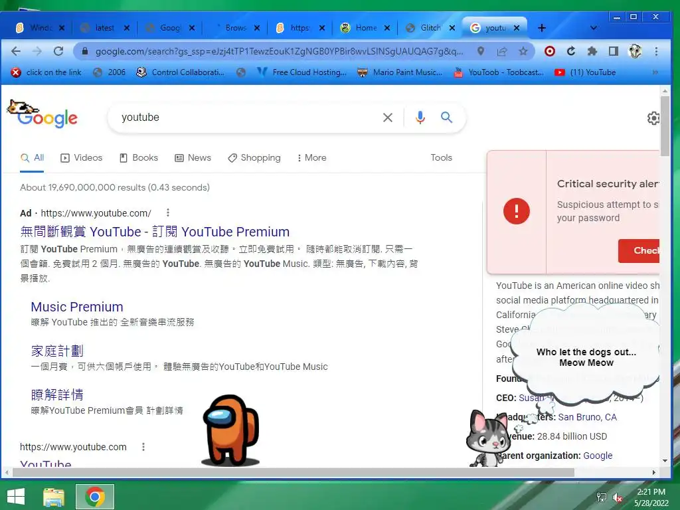Open the Google parent organization link
680x510 pixels.
598,456
